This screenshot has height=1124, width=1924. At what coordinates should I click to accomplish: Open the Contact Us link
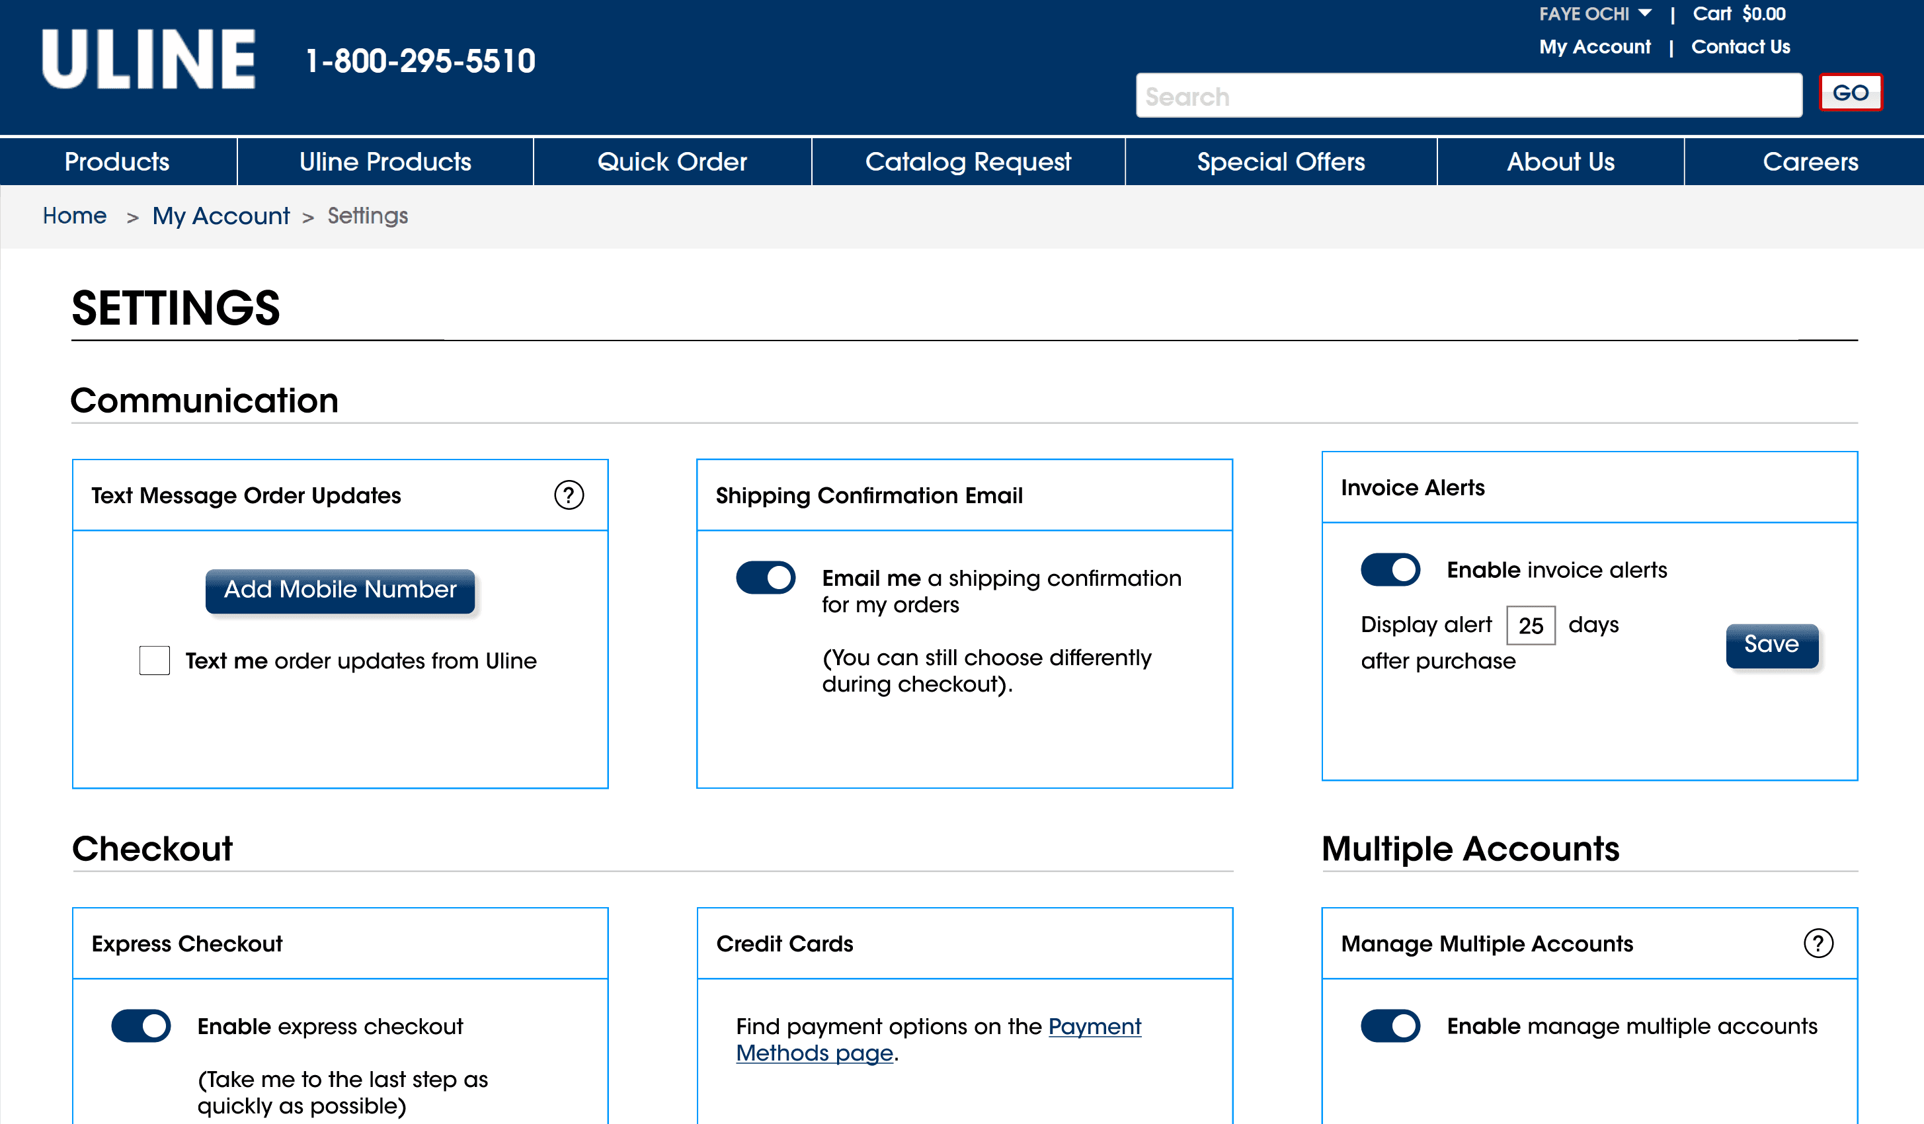1740,46
